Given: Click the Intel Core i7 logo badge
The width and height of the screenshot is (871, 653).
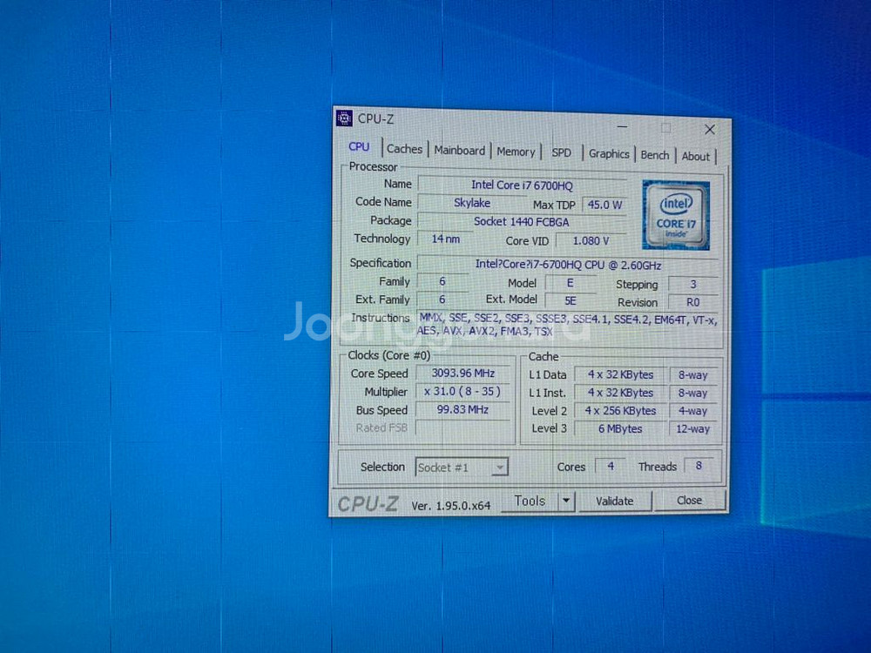Looking at the screenshot, I should pos(676,215).
